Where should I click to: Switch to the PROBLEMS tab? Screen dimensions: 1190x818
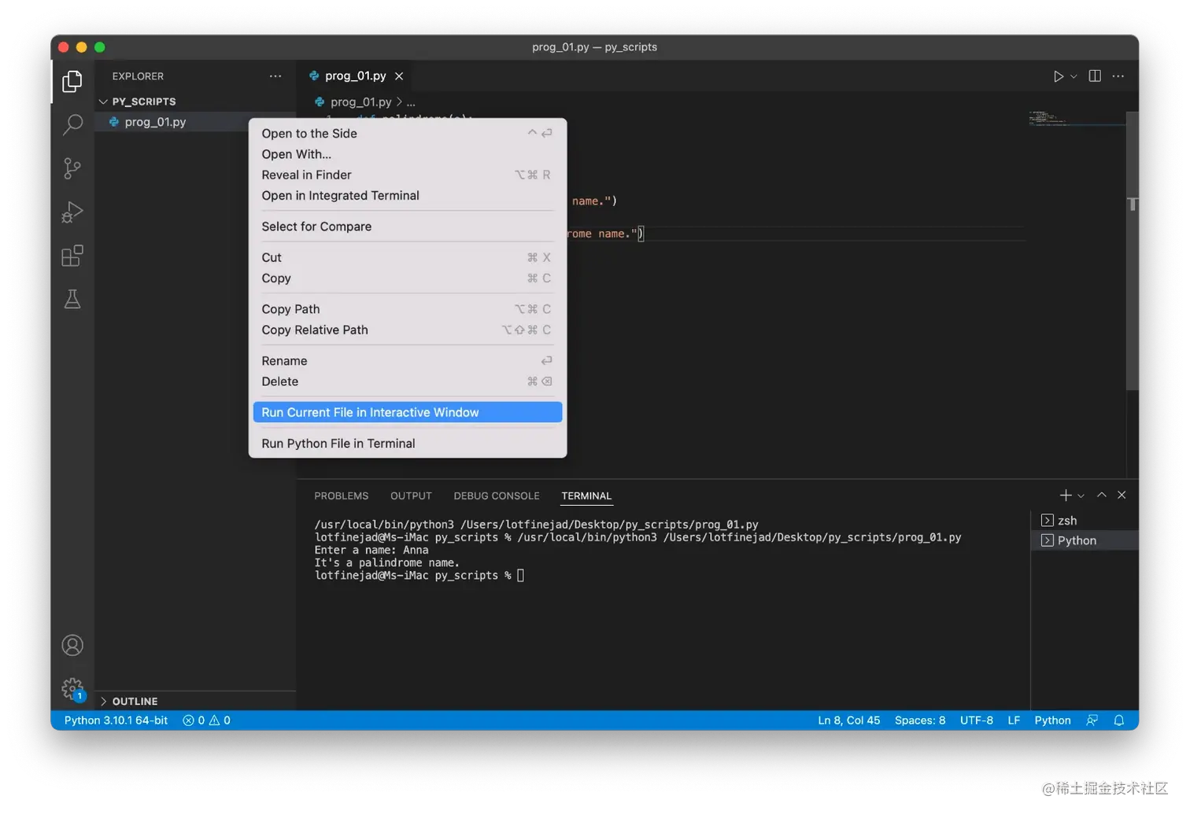tap(342, 496)
